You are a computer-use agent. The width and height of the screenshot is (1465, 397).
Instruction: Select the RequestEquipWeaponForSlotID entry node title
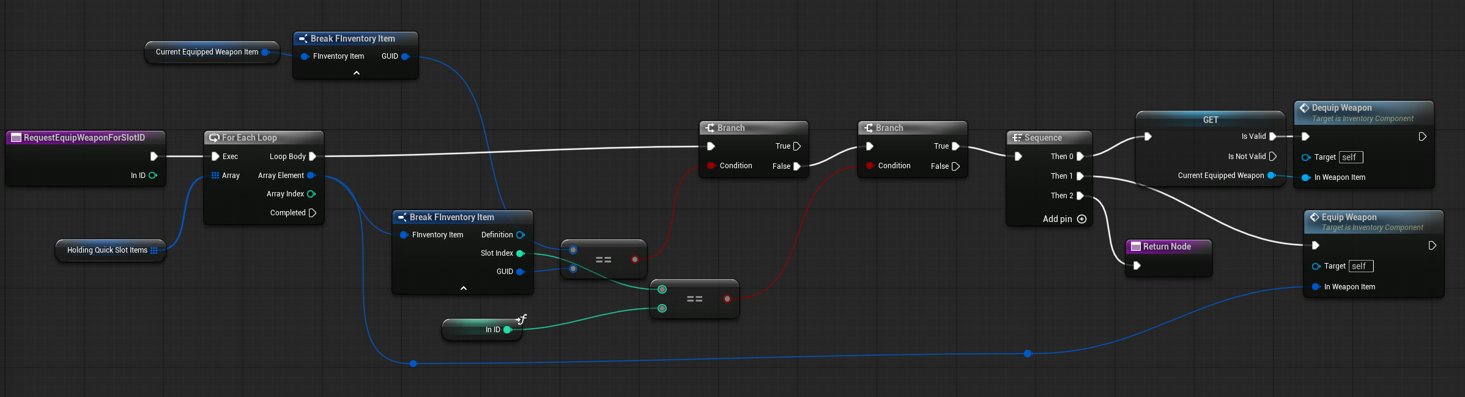[x=84, y=138]
